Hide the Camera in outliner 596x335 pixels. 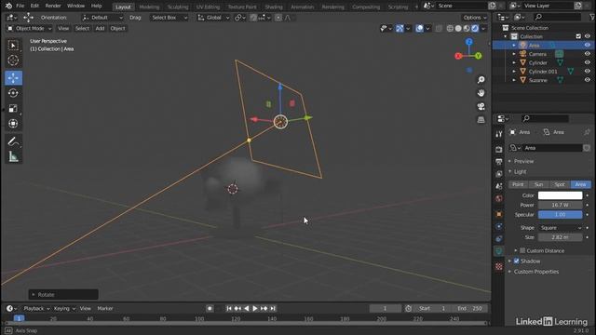click(x=588, y=54)
